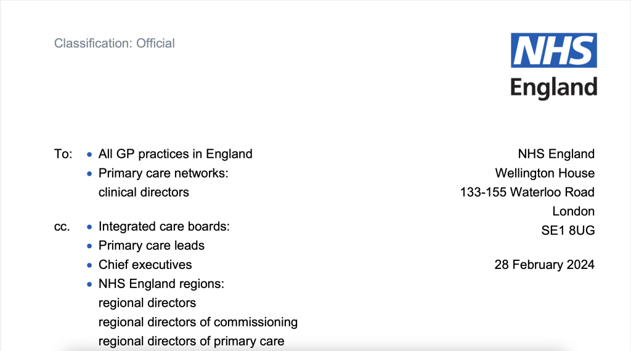Click the 'Primary care networks:' line
This screenshot has height=351, width=631.
(x=163, y=173)
